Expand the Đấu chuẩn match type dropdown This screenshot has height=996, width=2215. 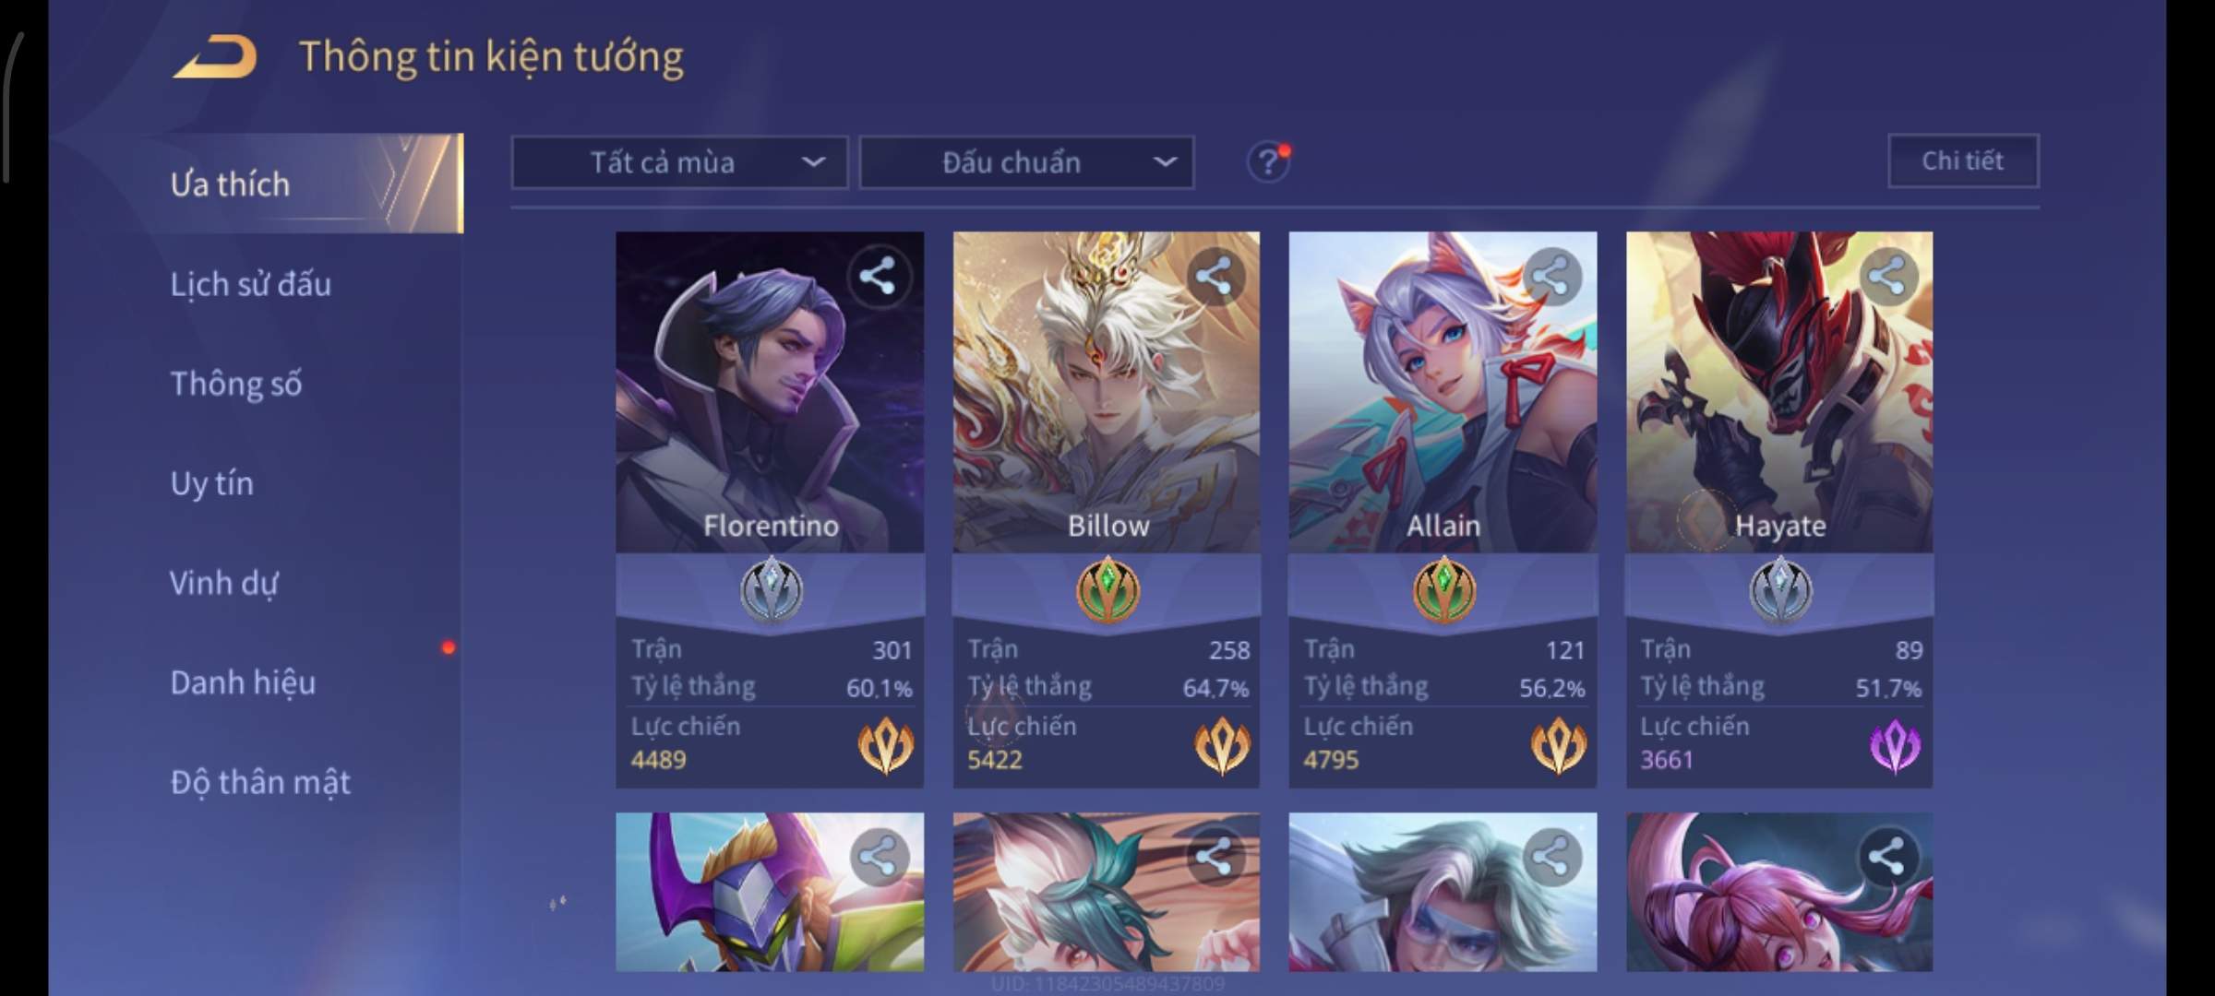point(1027,162)
